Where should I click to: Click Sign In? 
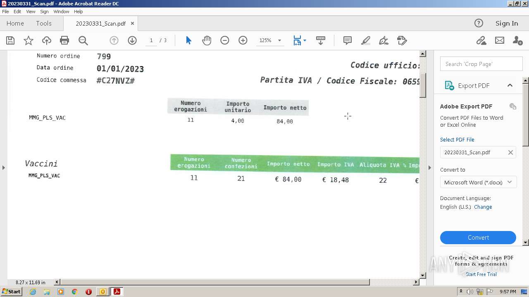507,24
